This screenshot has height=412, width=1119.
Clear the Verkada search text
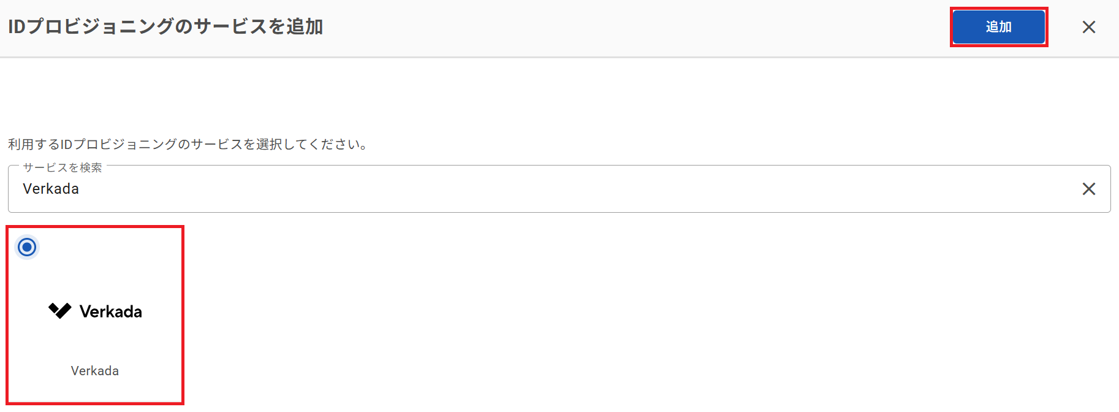1088,189
